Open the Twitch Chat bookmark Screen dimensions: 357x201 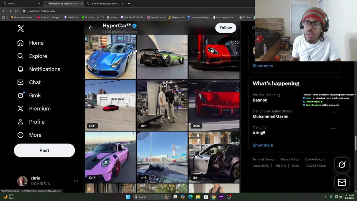click(71, 17)
